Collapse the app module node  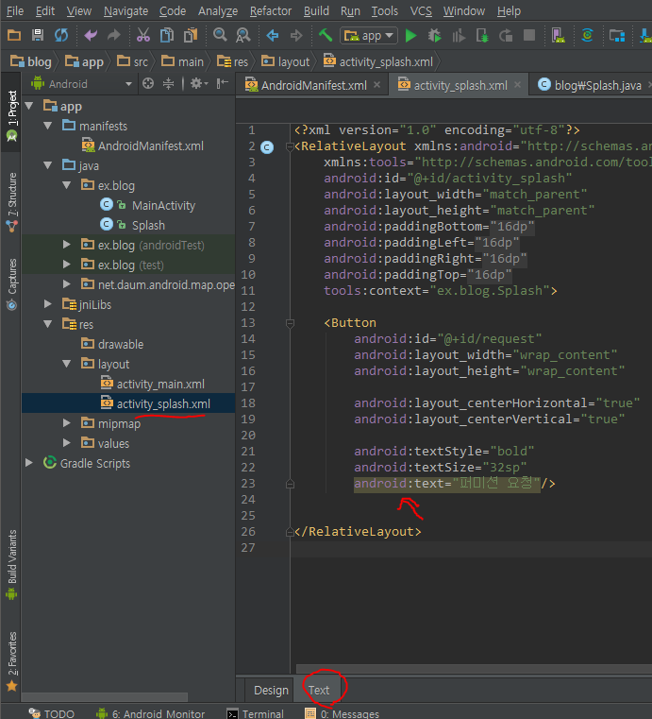point(29,107)
